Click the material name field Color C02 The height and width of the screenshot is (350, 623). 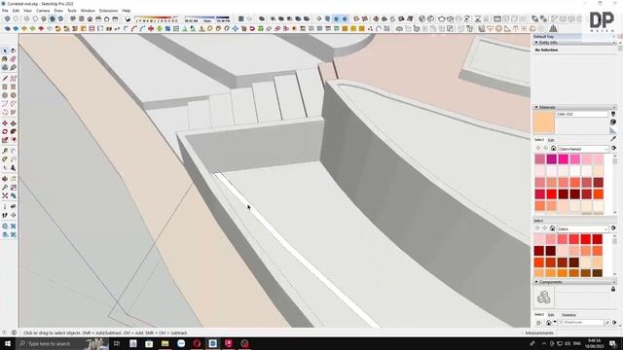point(582,114)
